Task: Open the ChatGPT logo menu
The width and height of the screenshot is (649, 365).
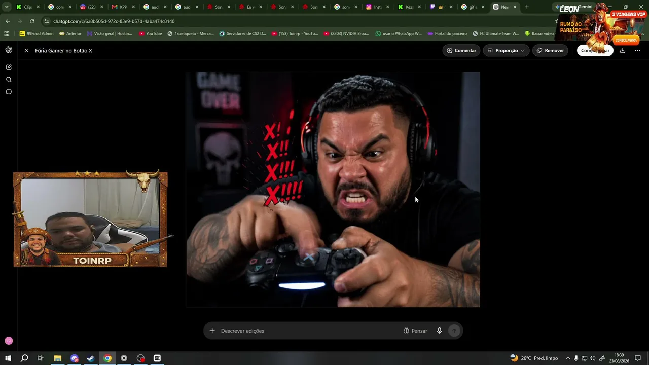Action: [9, 50]
